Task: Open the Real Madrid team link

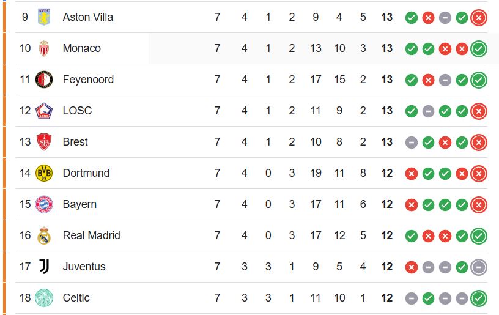Action: (91, 235)
